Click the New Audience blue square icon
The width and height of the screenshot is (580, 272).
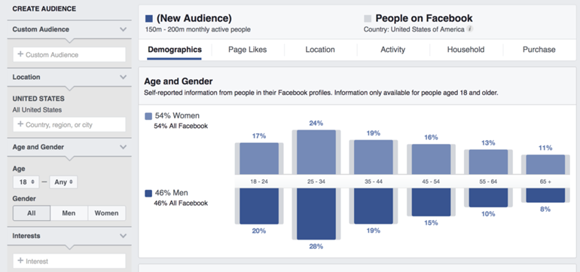click(x=149, y=19)
